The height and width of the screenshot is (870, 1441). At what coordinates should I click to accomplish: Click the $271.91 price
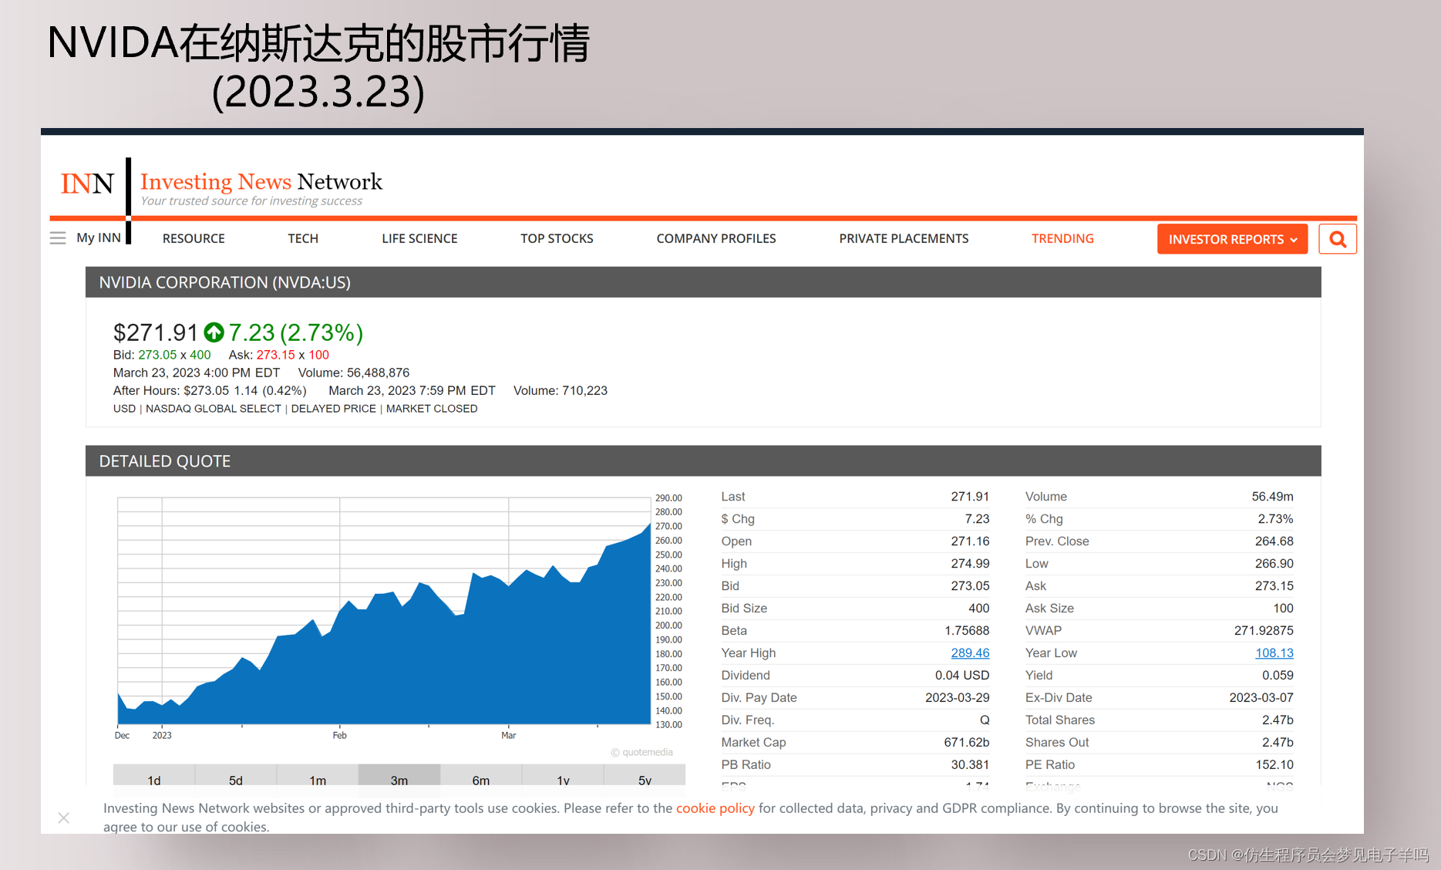pyautogui.click(x=156, y=332)
